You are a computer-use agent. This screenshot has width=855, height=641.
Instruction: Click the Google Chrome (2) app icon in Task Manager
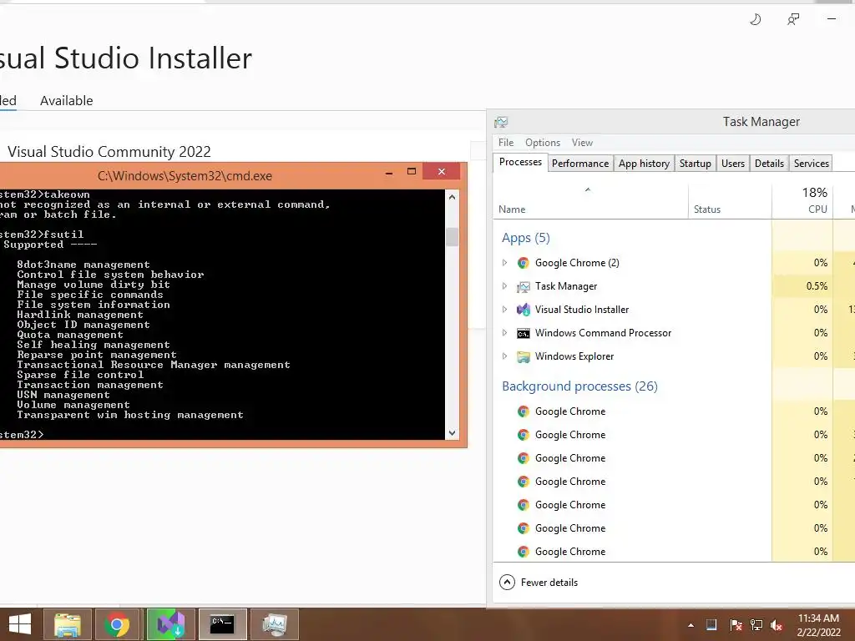524,263
